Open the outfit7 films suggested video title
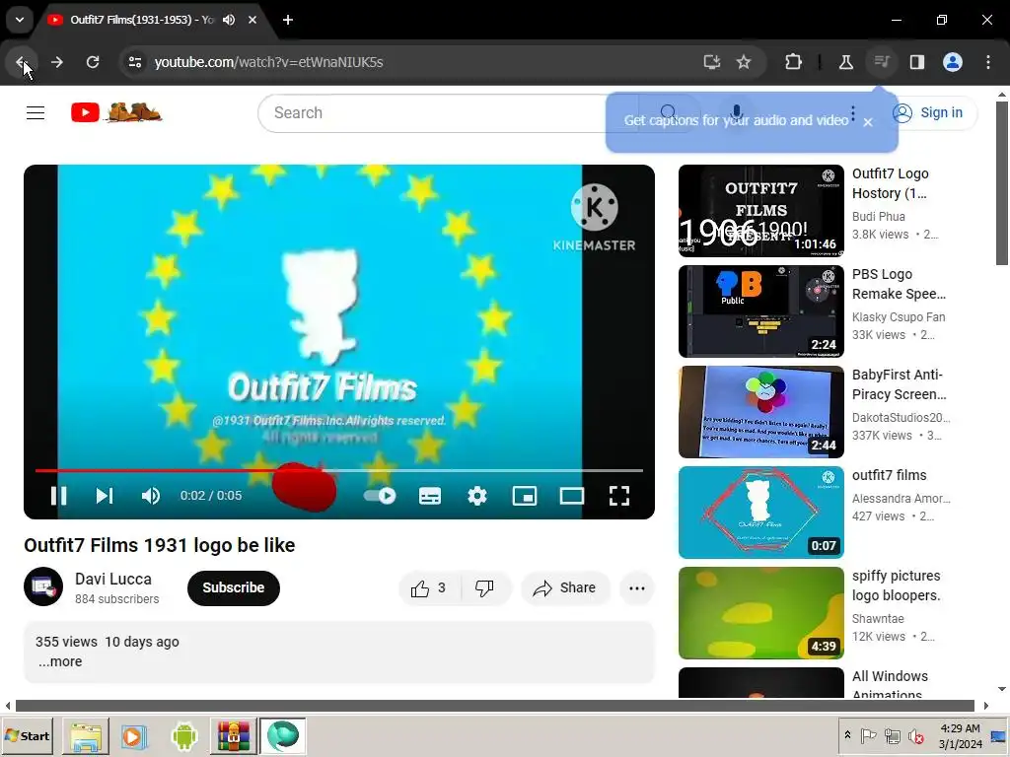The width and height of the screenshot is (1010, 757). point(889,475)
